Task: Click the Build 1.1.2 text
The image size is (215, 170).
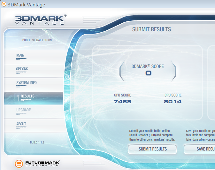Action: click(37, 143)
